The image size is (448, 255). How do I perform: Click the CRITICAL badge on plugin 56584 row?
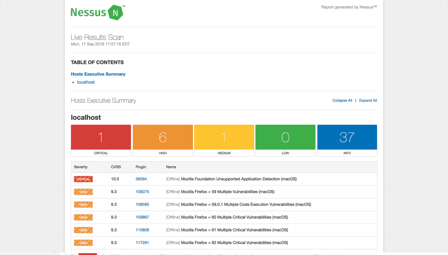[x=83, y=179]
